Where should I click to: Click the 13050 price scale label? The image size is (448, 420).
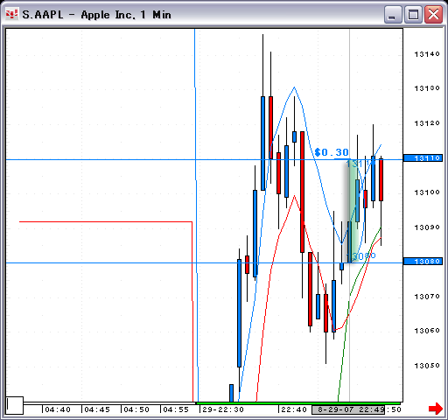pyautogui.click(x=427, y=366)
